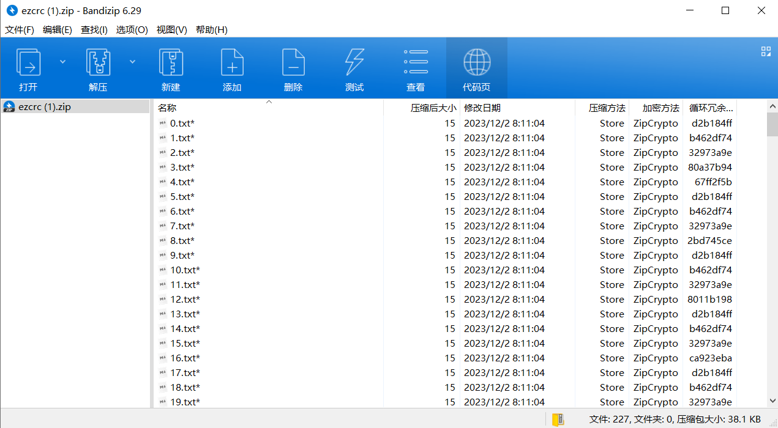Click the Test (测试) archive icon
The image size is (778, 428).
click(354, 62)
